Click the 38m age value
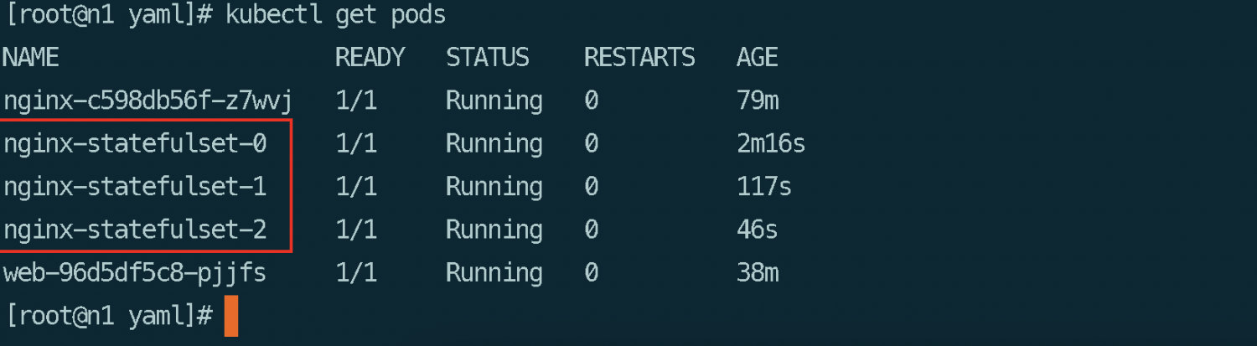This screenshot has height=346, width=1257. 758,273
